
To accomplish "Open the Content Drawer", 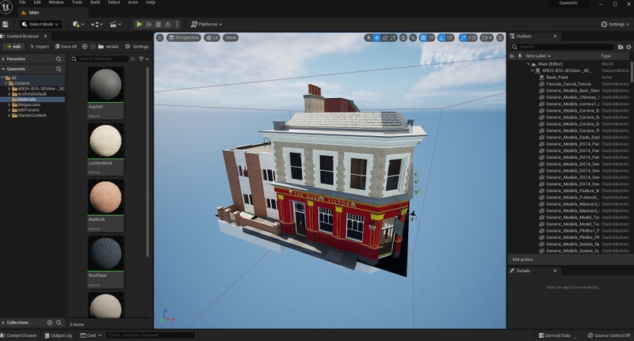I will click(18, 335).
